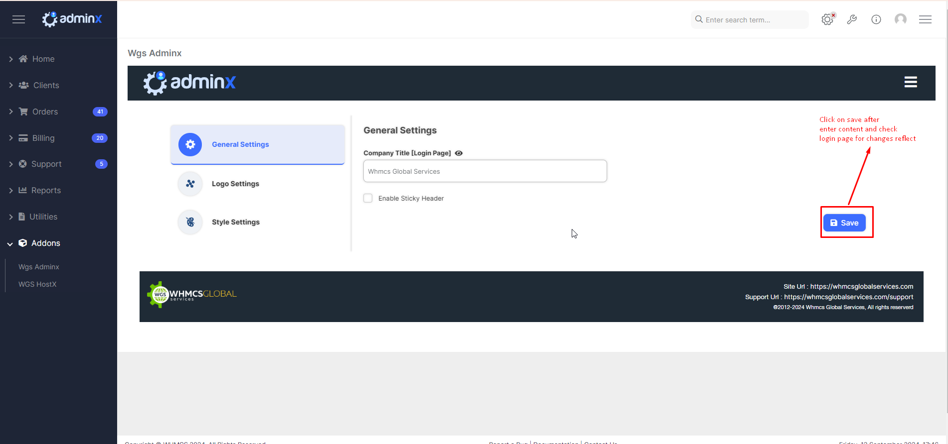Toggle the left sidebar hamburger icon
This screenshot has width=948, height=444.
pos(18,19)
